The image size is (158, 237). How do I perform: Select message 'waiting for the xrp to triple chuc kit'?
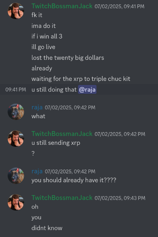(81, 79)
